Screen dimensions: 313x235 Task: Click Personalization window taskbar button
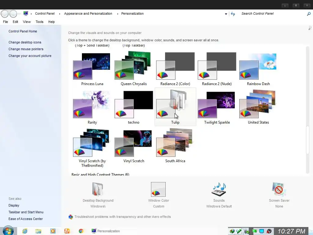tap(106, 231)
